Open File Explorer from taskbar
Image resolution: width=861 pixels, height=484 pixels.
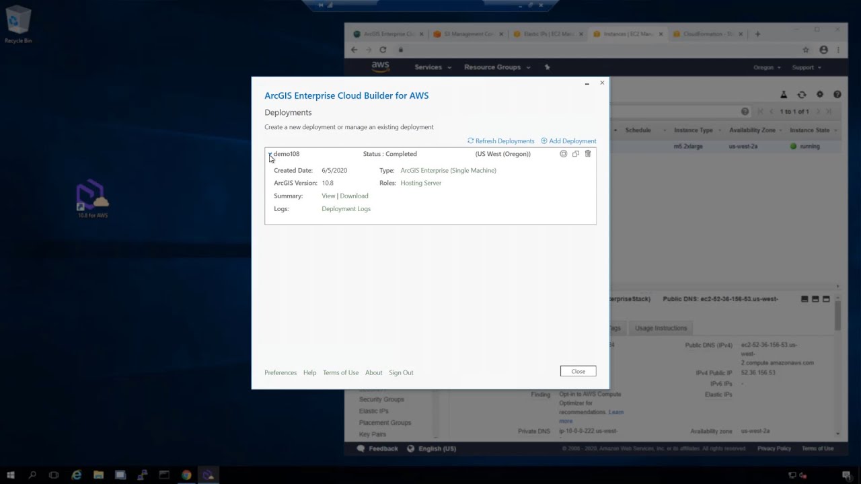(x=98, y=475)
